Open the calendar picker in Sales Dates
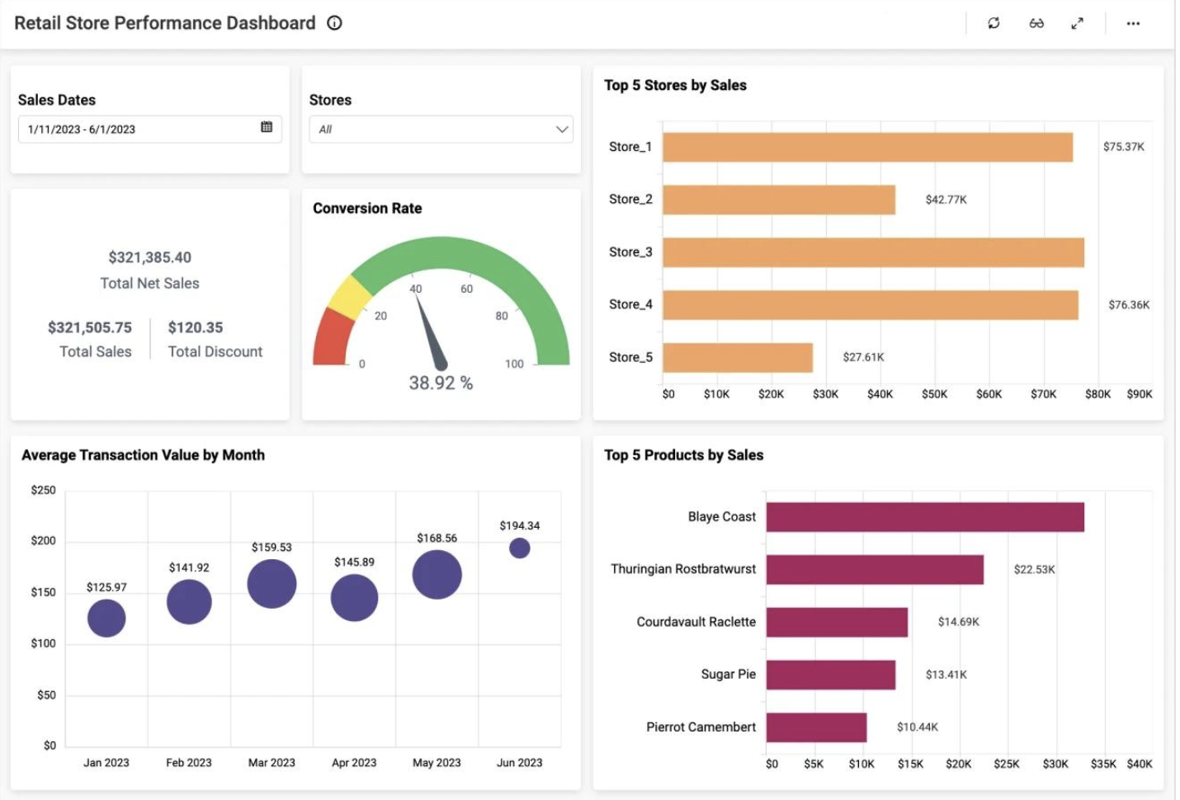Image resolution: width=1180 pixels, height=800 pixels. [x=267, y=128]
